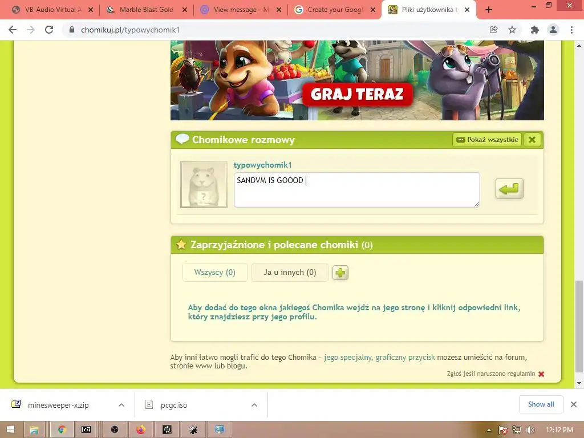The image size is (584, 438).
Task: Click the hamster avatar placeholder image
Action: click(204, 184)
